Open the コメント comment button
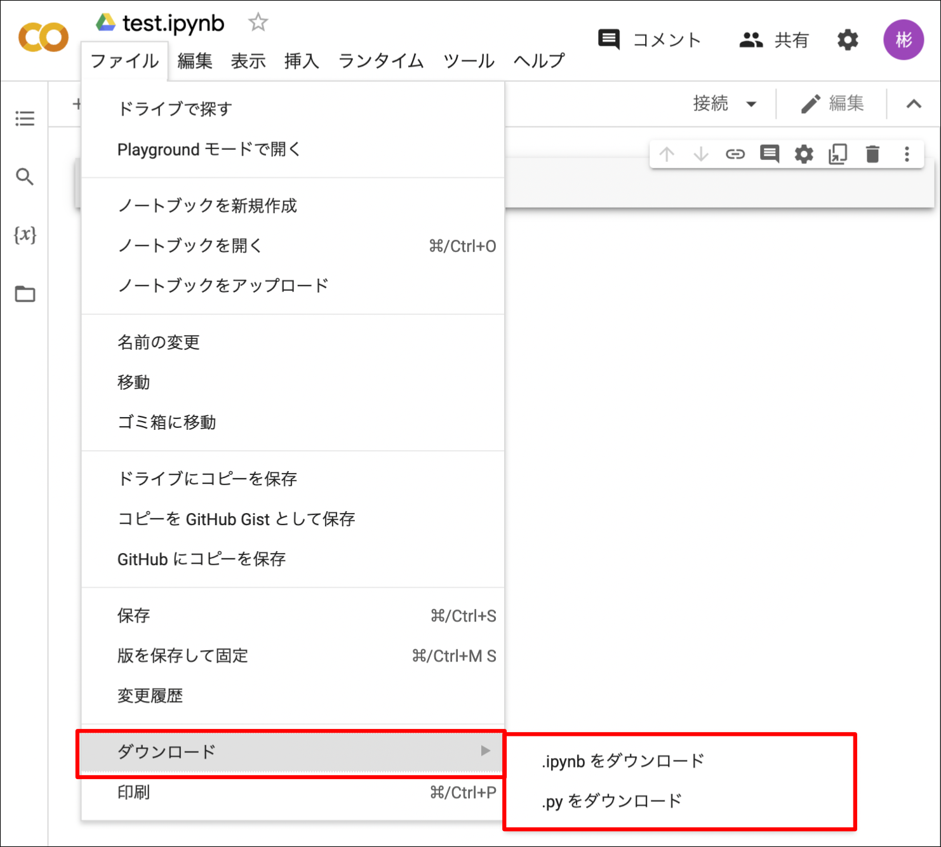 (x=649, y=40)
